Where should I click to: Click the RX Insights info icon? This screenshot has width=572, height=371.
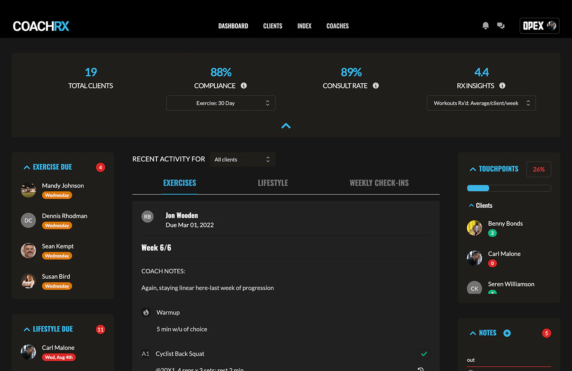point(502,86)
